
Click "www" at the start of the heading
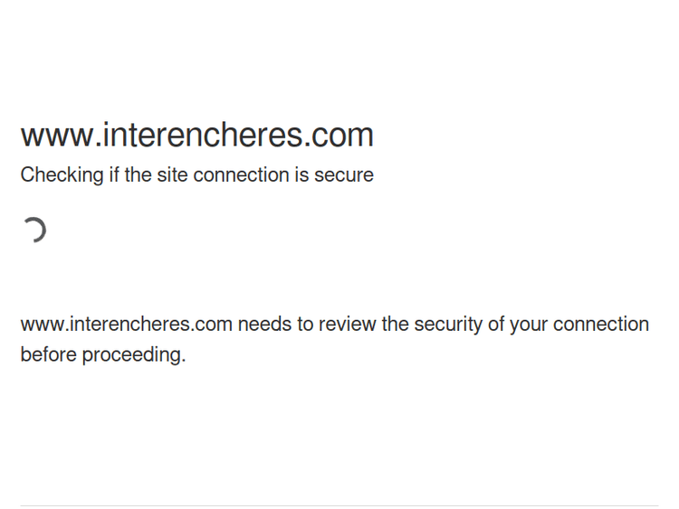pos(56,135)
